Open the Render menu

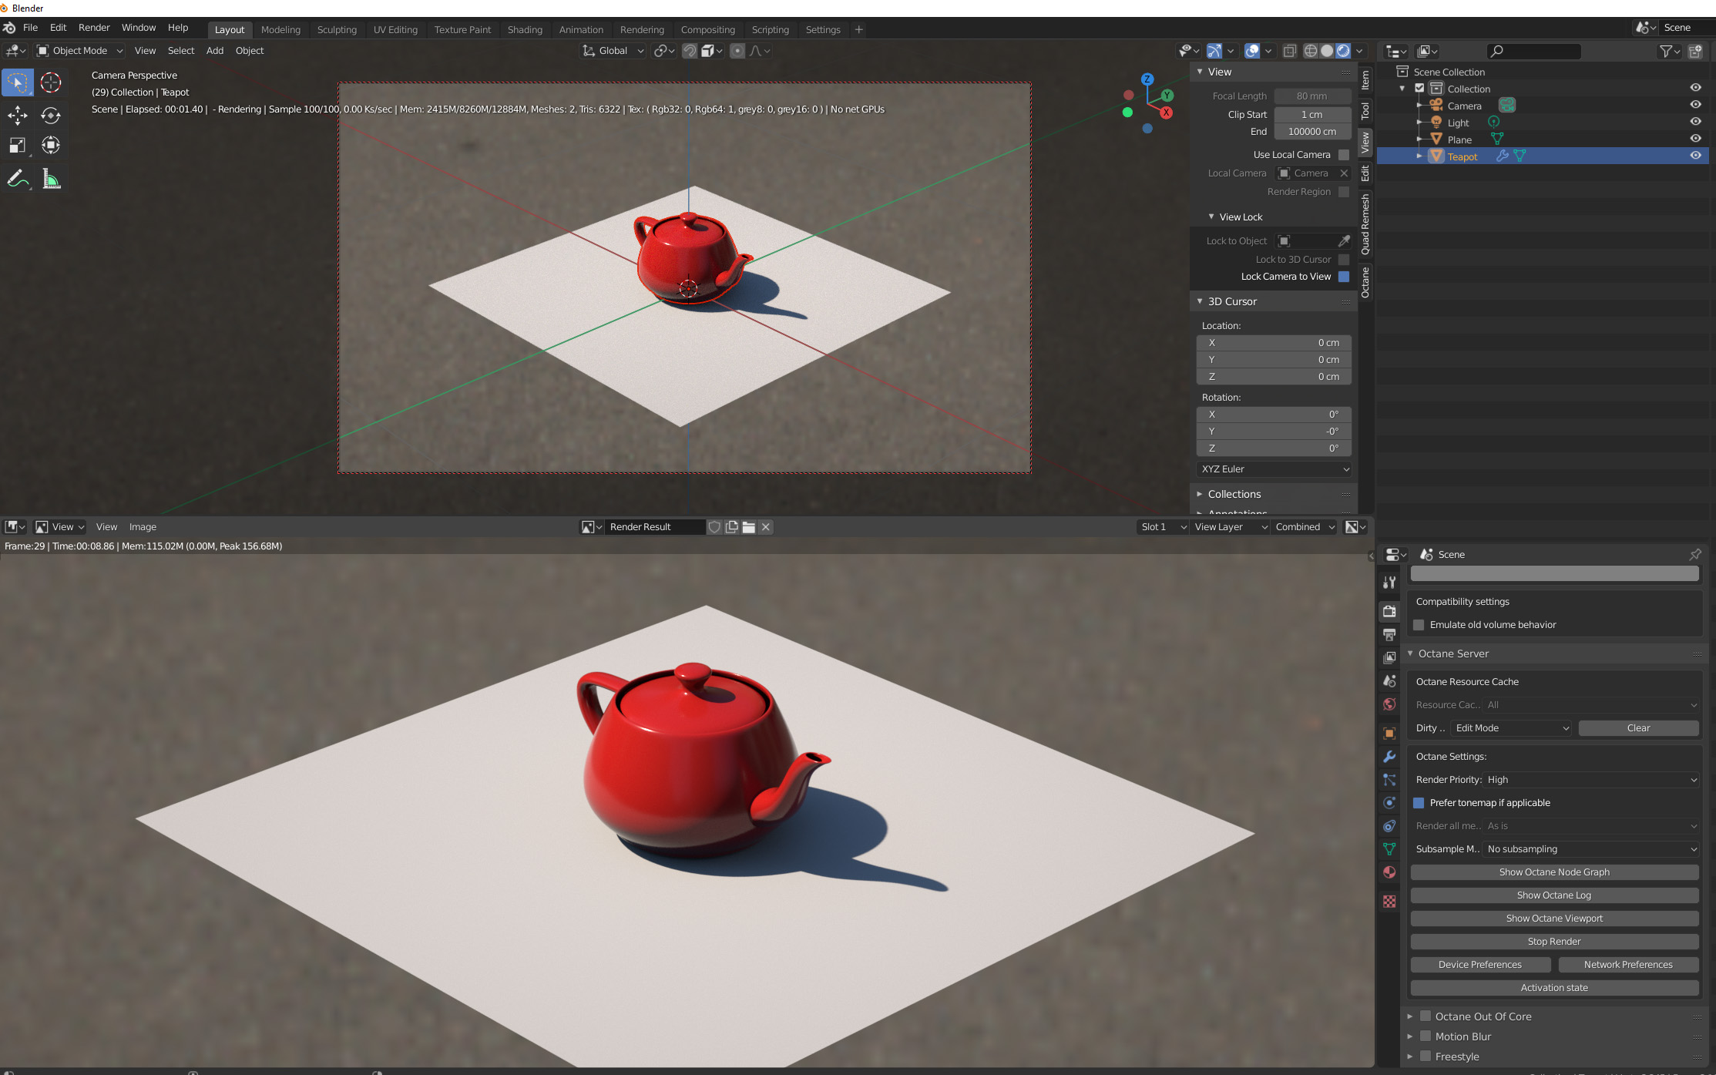point(94,28)
